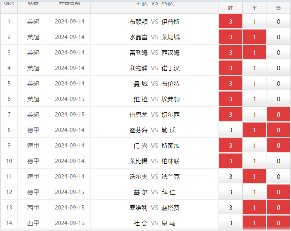Deselect loss (0) for 门兴 VS 斯图加
Screen dimensions: 291x231
(279, 145)
